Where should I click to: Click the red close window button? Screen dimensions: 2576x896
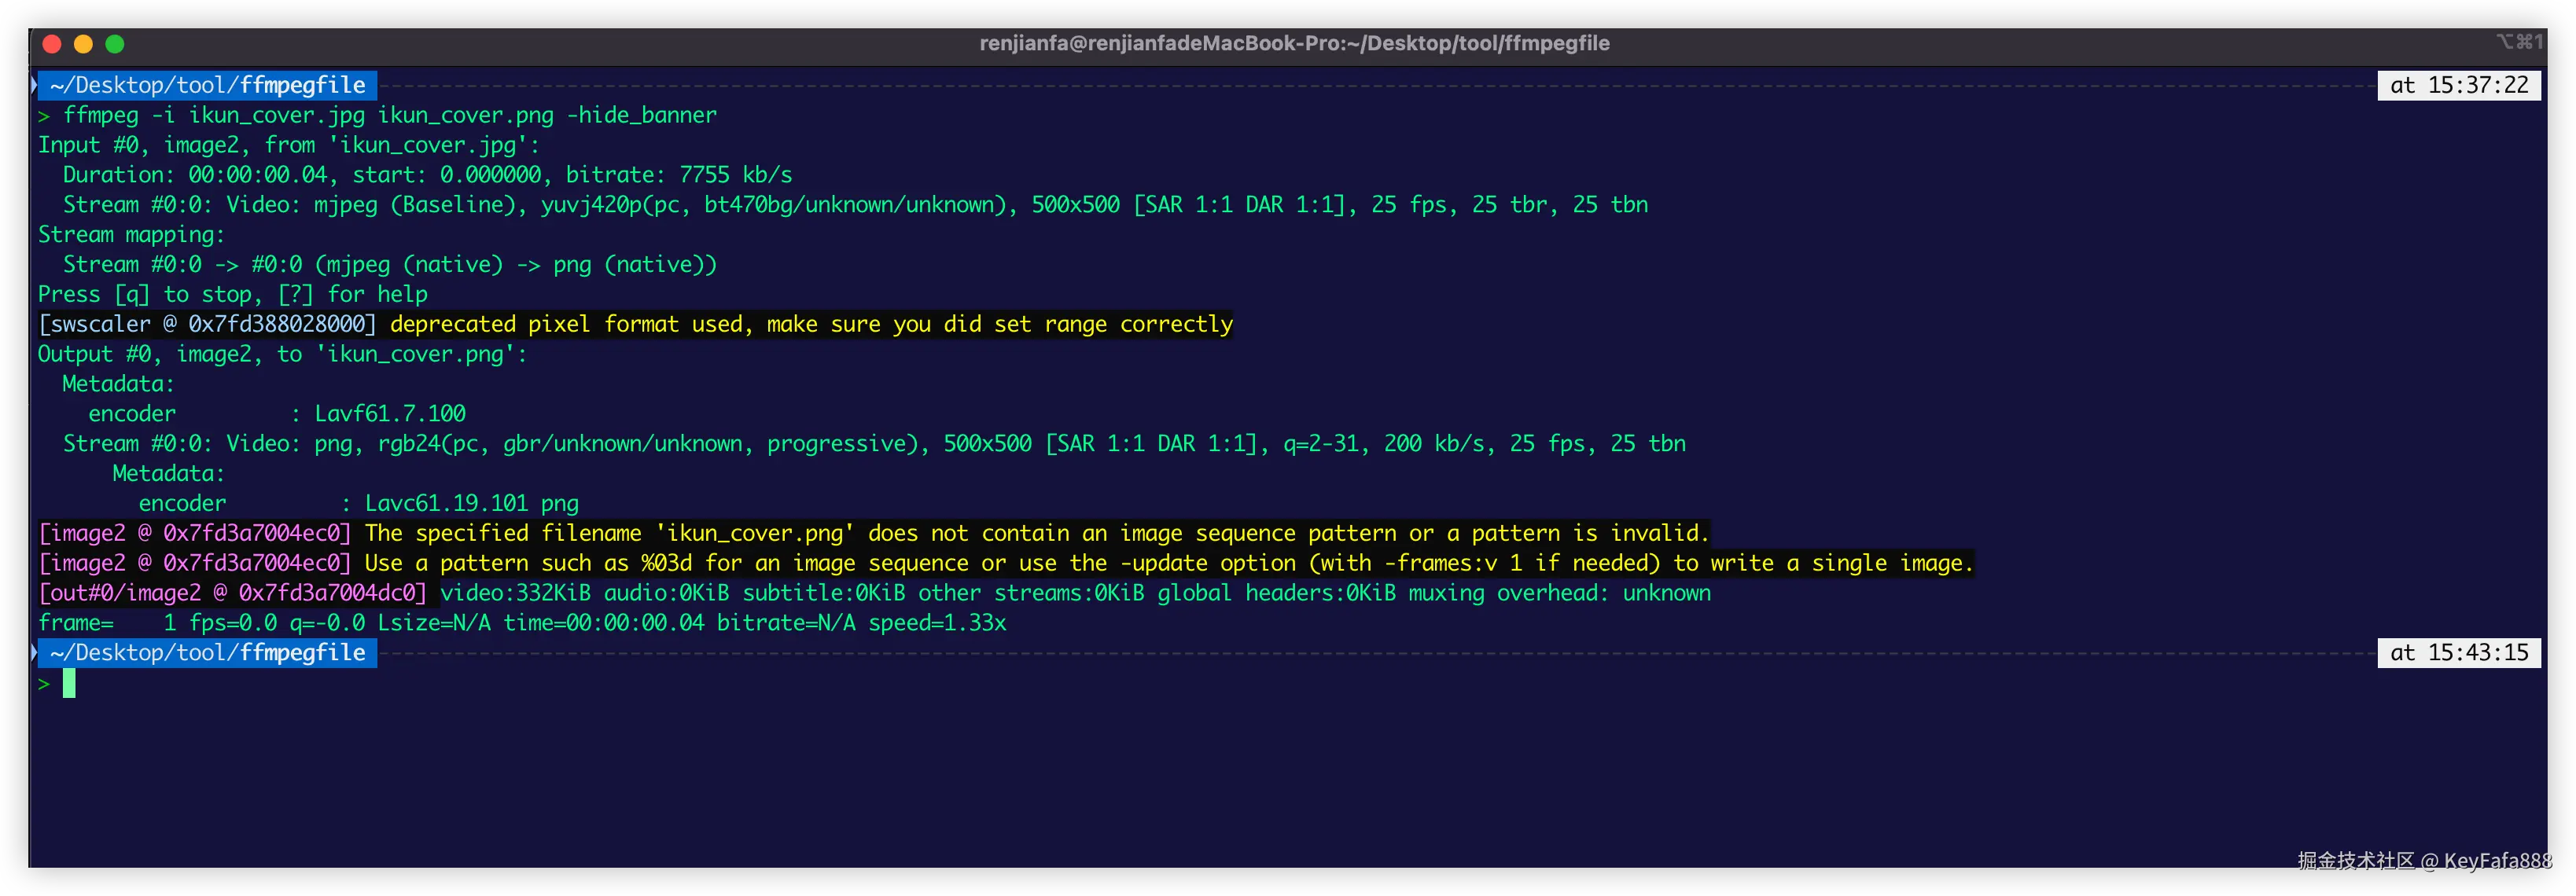pos(53,44)
